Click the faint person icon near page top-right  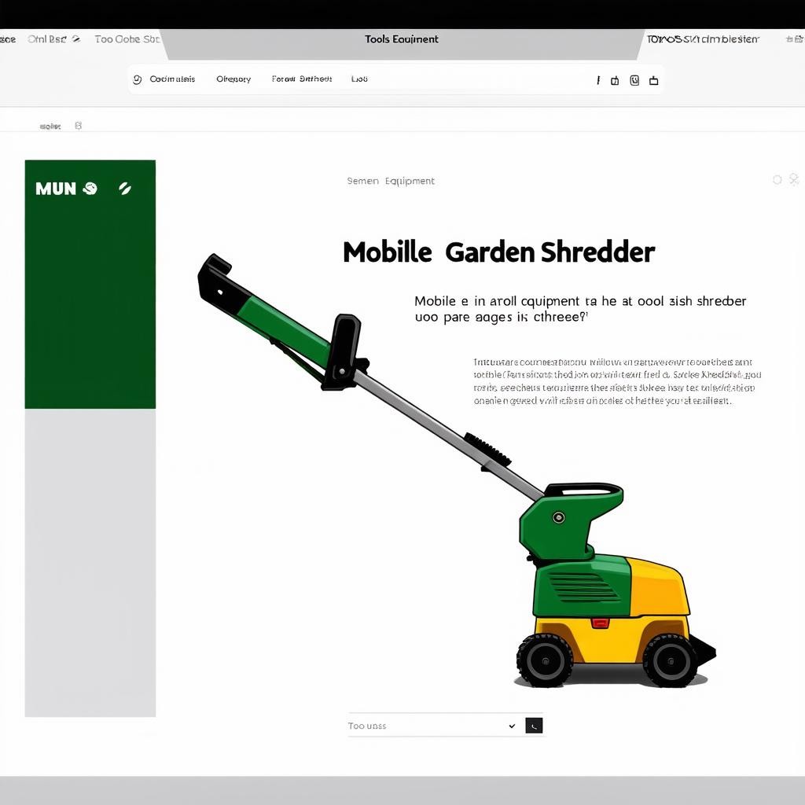click(794, 179)
